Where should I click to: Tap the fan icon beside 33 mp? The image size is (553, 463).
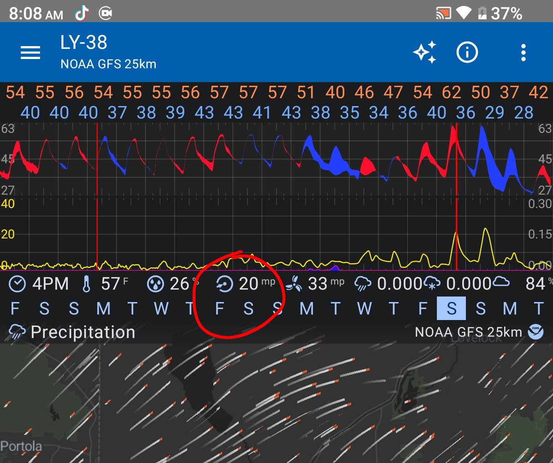[294, 284]
